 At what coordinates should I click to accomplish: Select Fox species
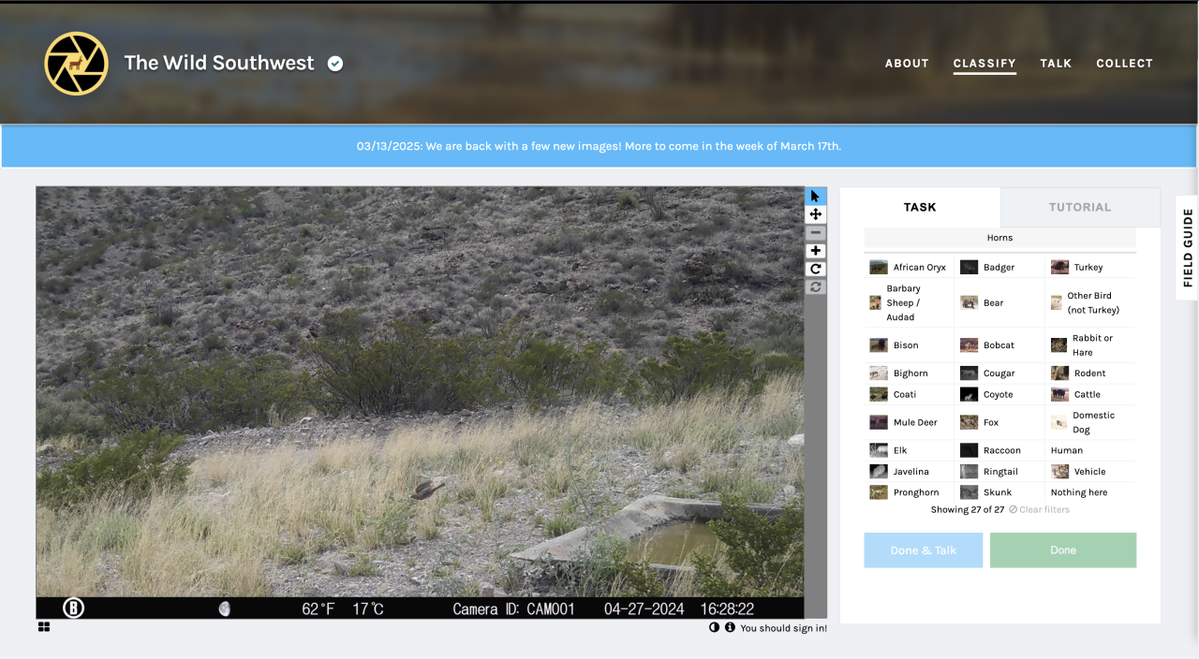tap(999, 423)
